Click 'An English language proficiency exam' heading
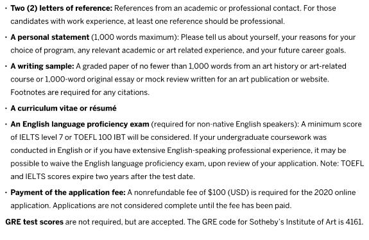 80,124
